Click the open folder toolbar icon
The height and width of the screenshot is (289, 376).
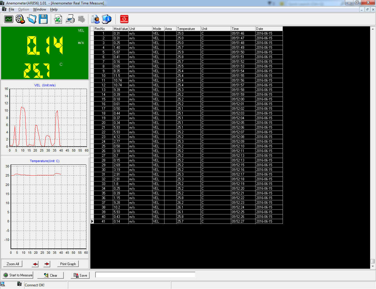(32, 19)
